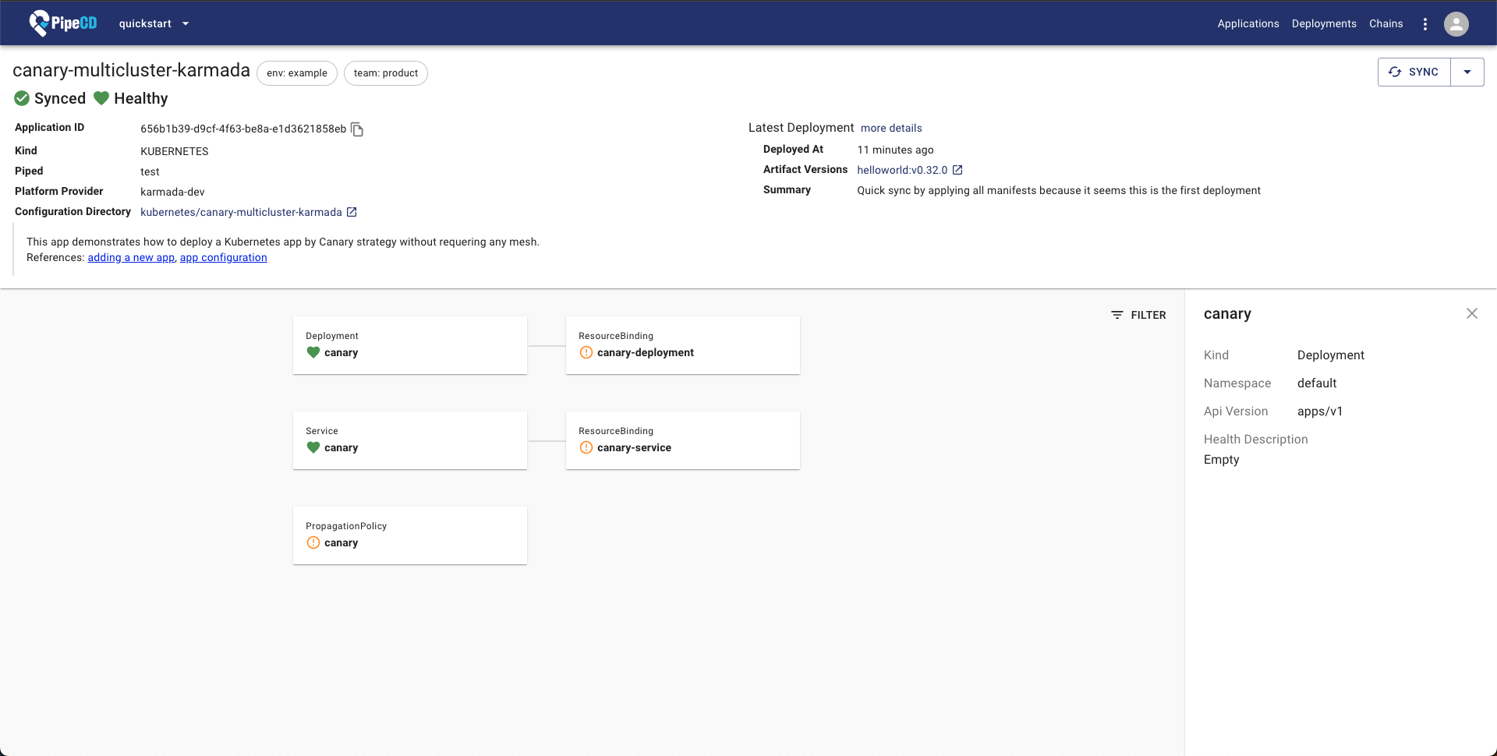Click the filter icon in the resource view
Screen dimensions: 1497x756
[x=1117, y=315]
